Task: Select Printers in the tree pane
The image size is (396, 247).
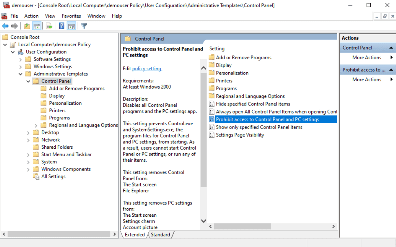Action: (x=57, y=111)
